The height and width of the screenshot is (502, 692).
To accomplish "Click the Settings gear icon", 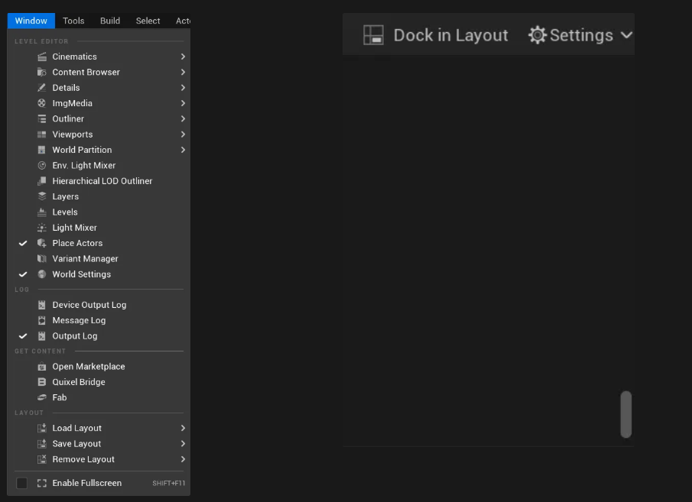I will pyautogui.click(x=538, y=35).
